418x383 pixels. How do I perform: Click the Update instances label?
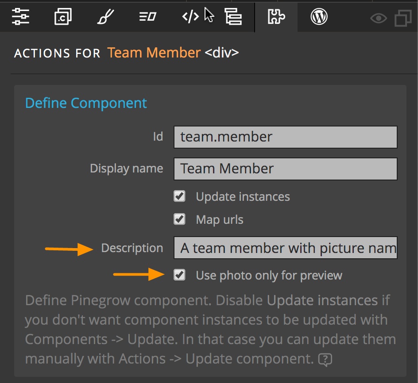click(243, 196)
